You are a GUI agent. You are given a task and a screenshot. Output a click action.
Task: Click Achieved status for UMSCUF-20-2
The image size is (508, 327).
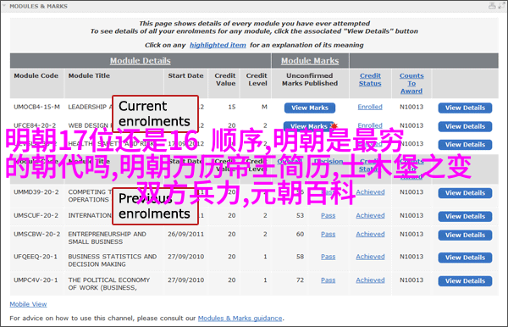tap(370, 215)
